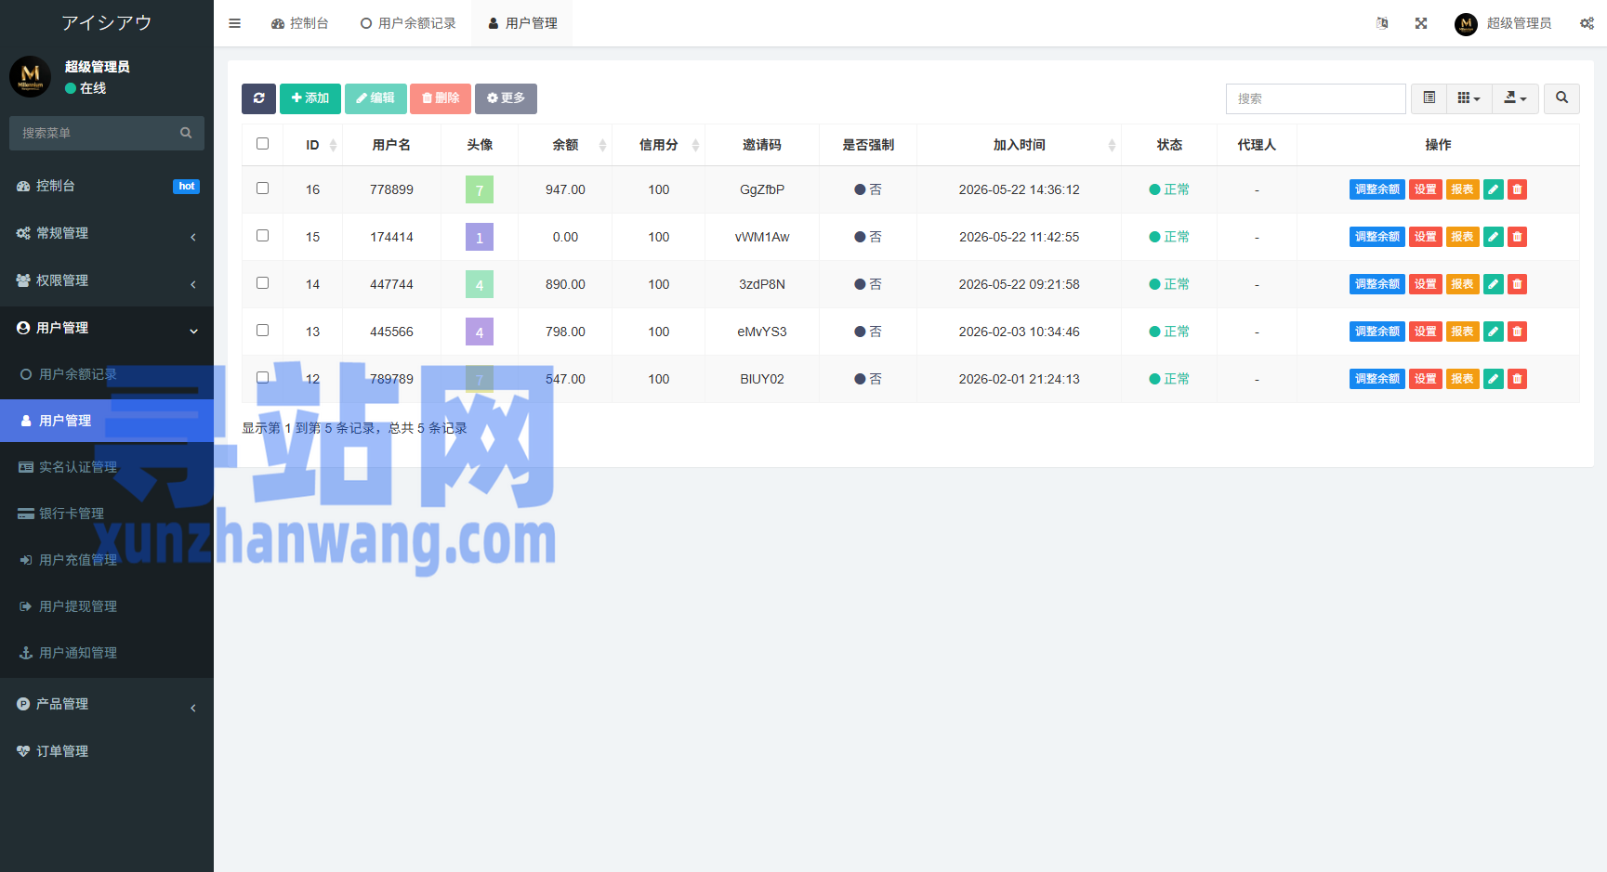This screenshot has height=872, width=1607.
Task: Sort table by 余额 column
Action: [x=565, y=145]
